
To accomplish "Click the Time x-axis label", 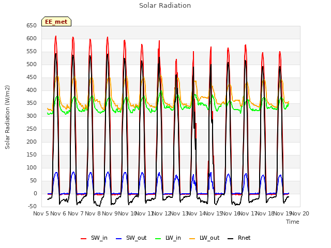I will pyautogui.click(x=293, y=222).
